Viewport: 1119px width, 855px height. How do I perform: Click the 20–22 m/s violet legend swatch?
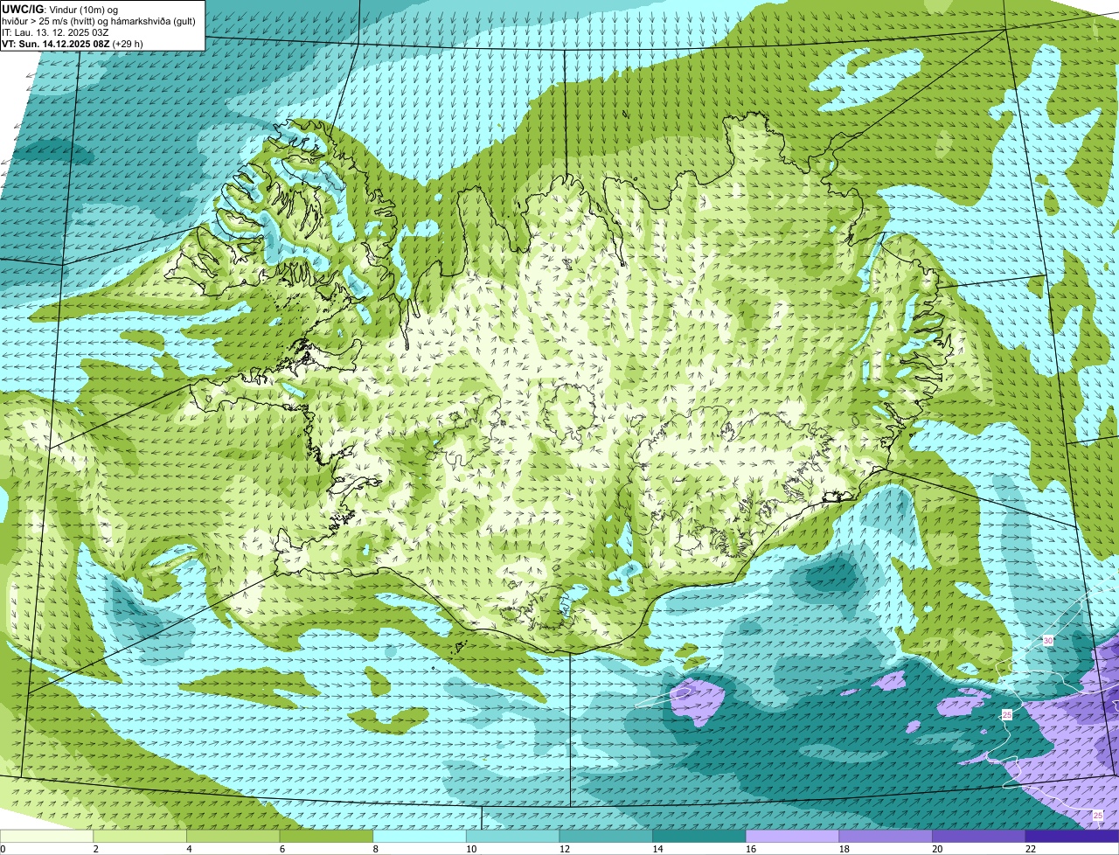pos(979,836)
